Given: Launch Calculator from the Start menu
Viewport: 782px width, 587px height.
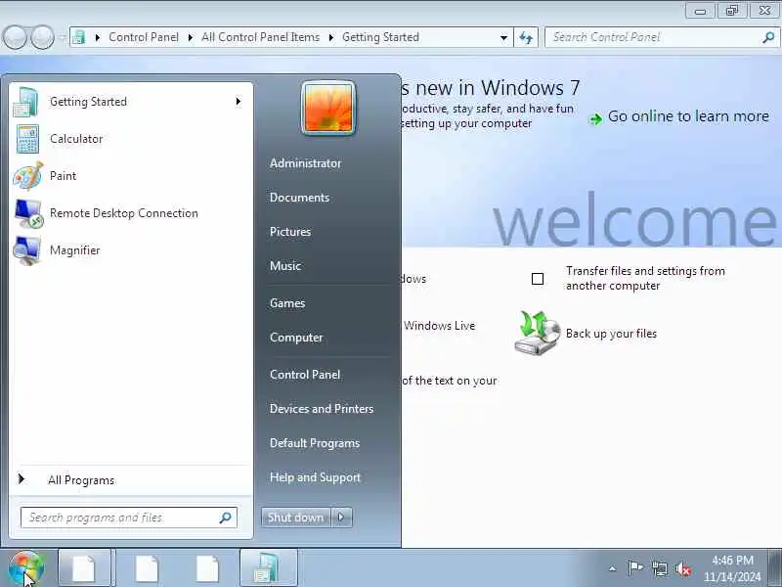Looking at the screenshot, I should [x=131, y=139].
